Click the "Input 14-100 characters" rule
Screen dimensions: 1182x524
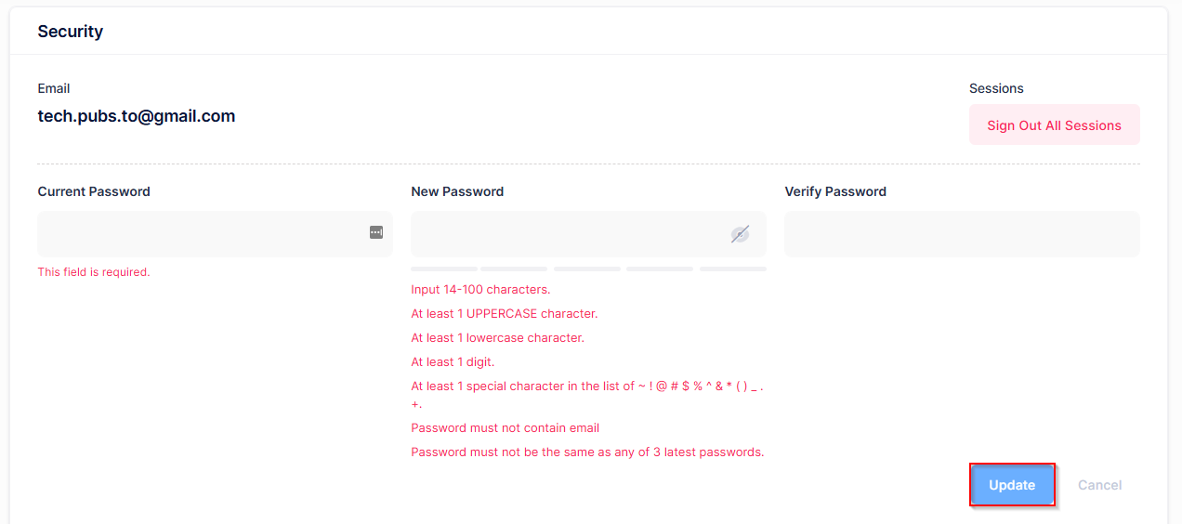tap(480, 290)
